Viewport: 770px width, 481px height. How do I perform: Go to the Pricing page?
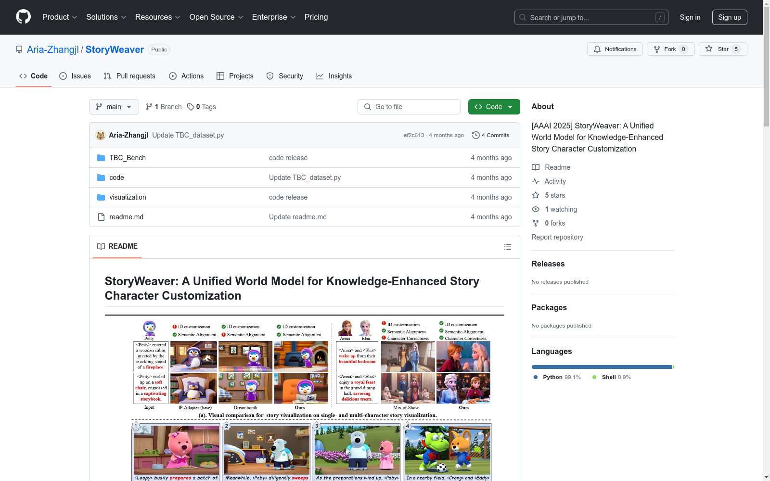(x=316, y=17)
